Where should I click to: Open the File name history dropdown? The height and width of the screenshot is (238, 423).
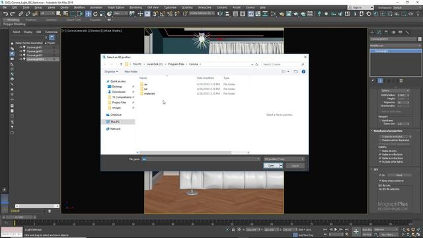(258, 159)
